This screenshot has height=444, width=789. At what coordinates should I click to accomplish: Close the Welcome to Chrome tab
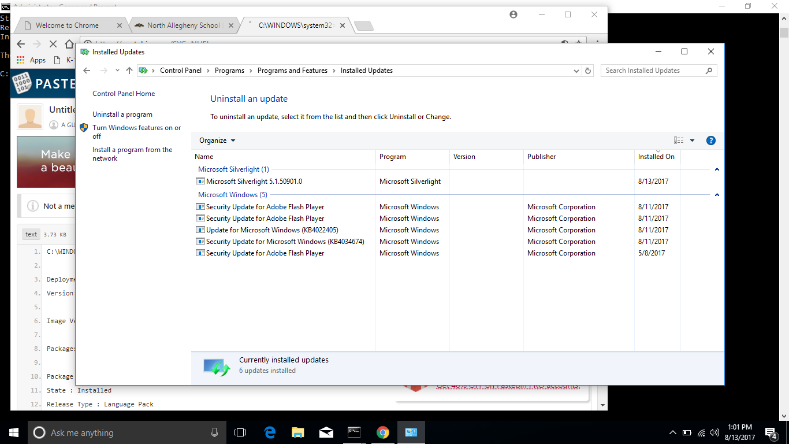coord(120,25)
